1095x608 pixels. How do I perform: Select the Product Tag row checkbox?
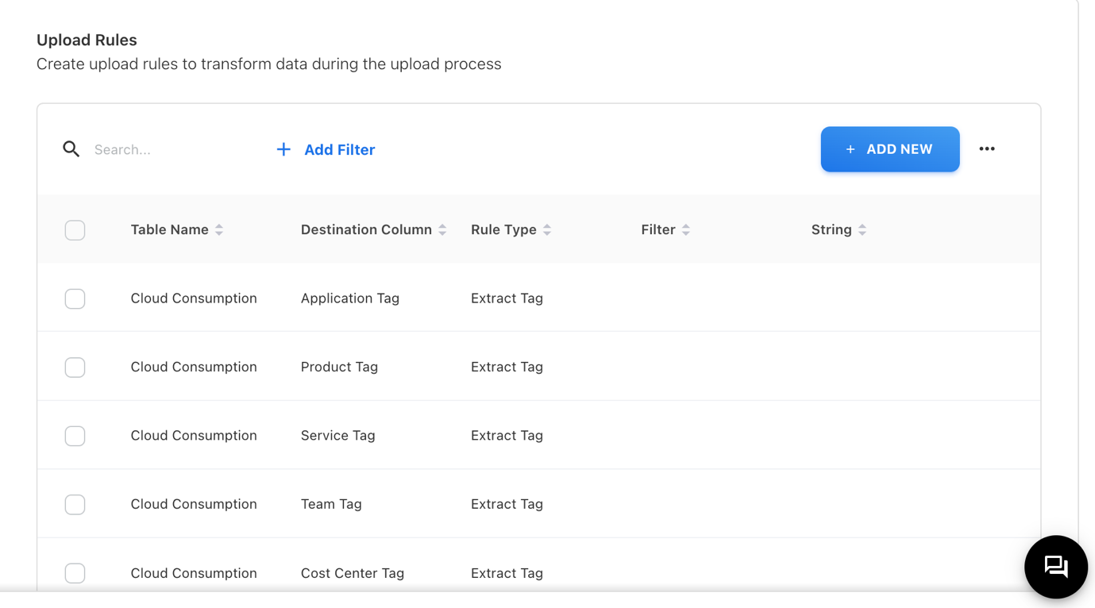click(x=75, y=367)
